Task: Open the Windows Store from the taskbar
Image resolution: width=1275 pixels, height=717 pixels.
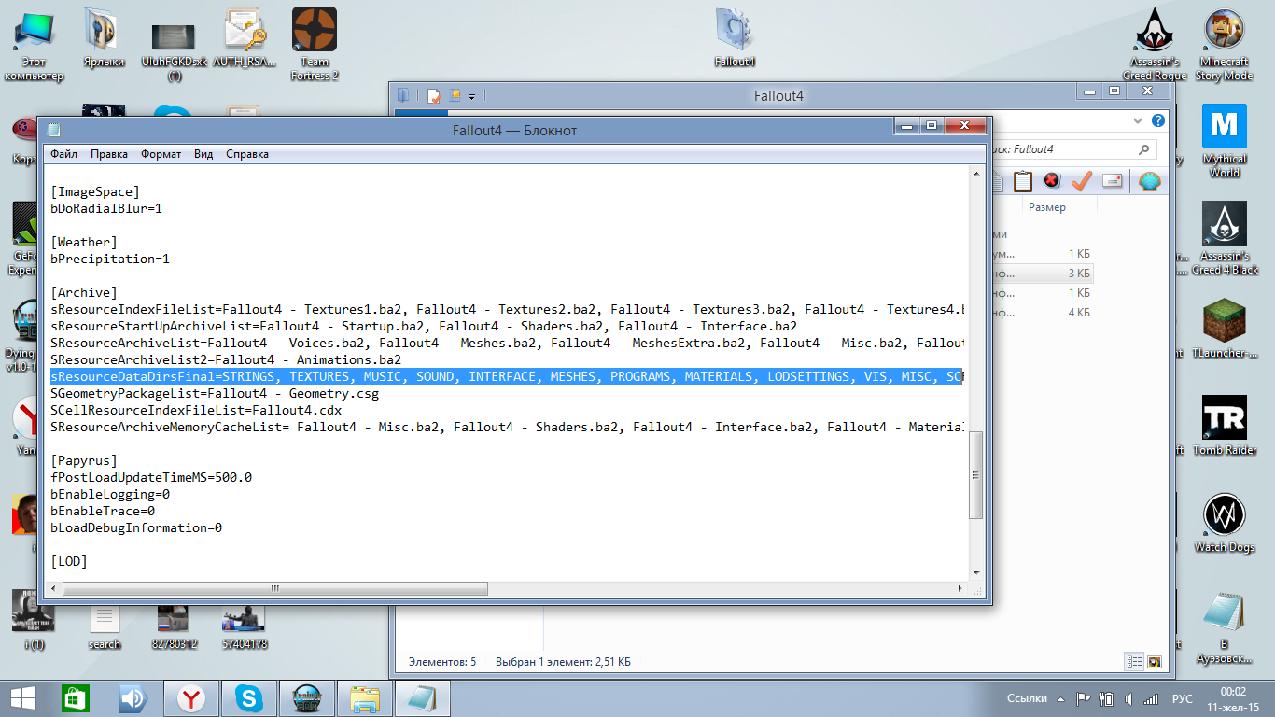Action: click(x=76, y=698)
